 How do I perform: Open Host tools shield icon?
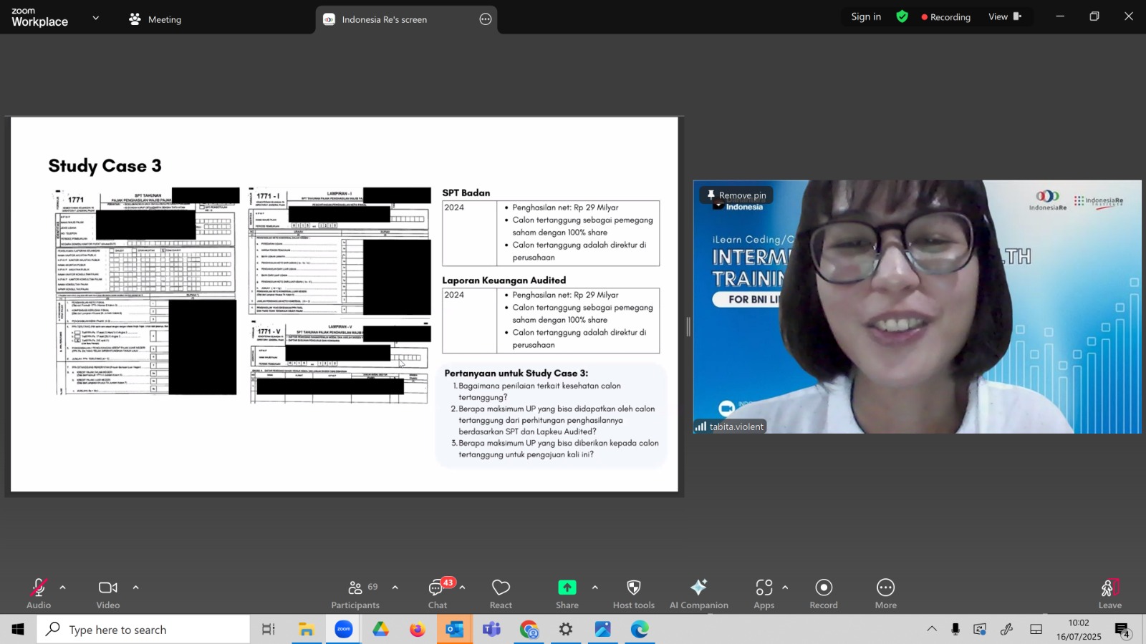pyautogui.click(x=634, y=587)
